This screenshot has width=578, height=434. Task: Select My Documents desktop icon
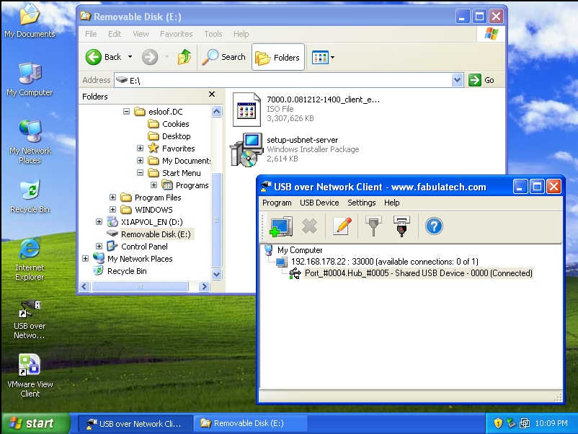(30, 21)
